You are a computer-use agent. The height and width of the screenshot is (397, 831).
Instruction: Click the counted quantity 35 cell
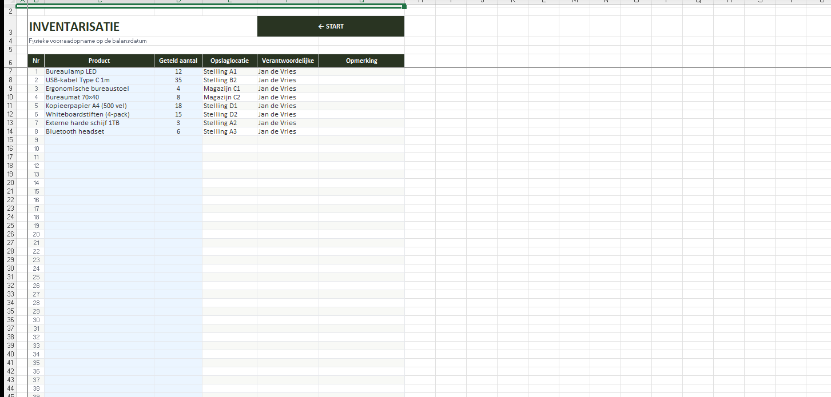click(x=178, y=80)
